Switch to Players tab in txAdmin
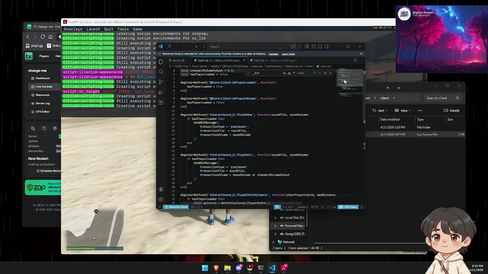The height and width of the screenshot is (274, 488). (x=44, y=56)
